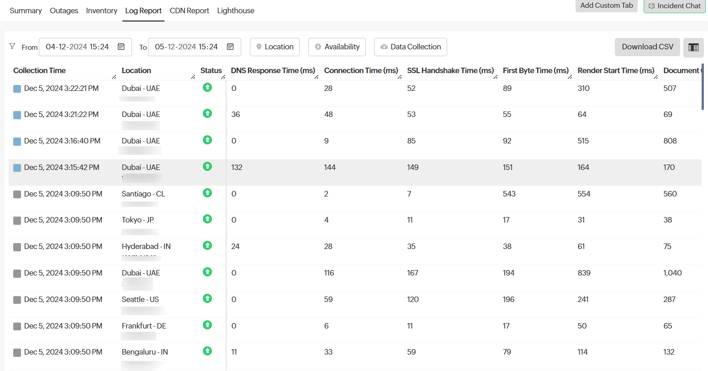Click the status icon for Santiago - CL row
Image resolution: width=708 pixels, height=371 pixels.
coord(207,193)
